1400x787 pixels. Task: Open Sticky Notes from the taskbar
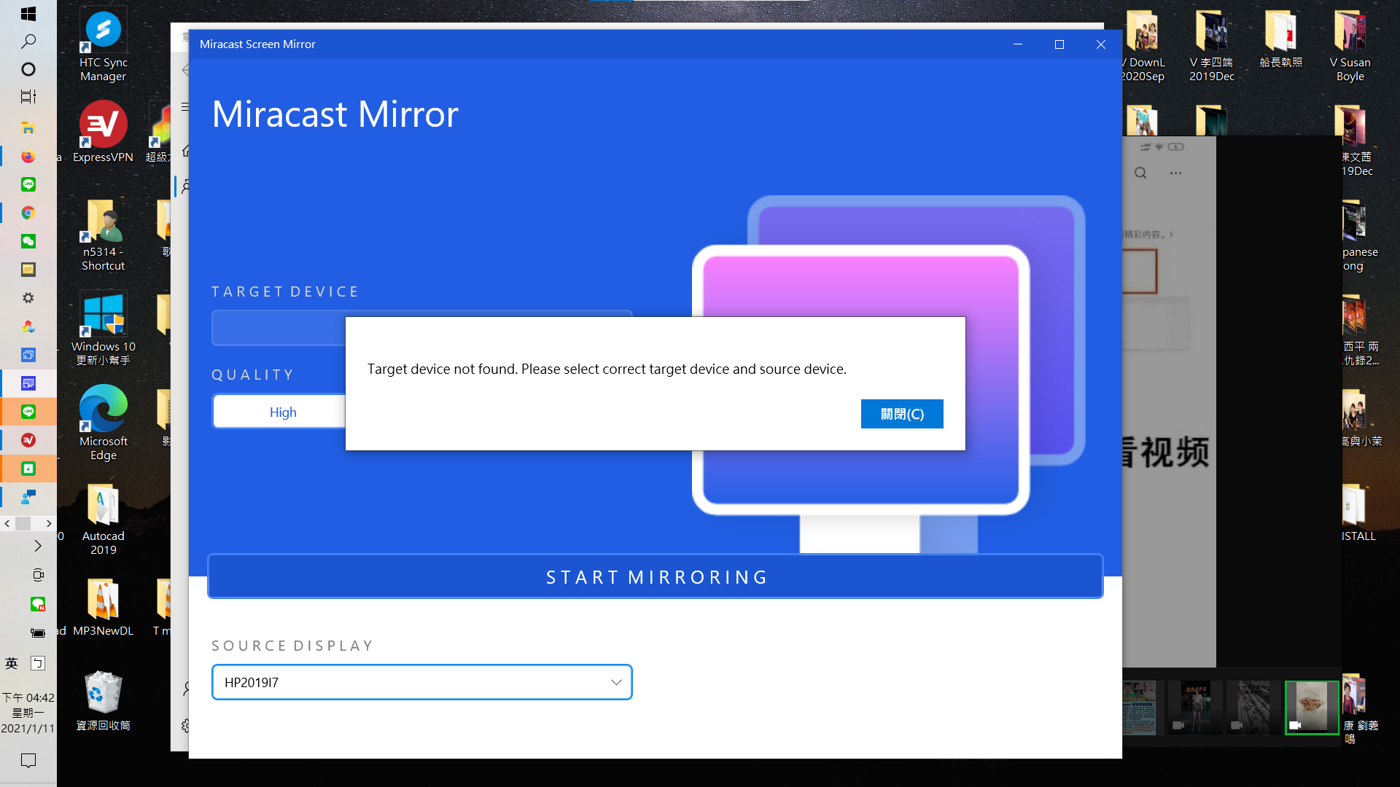(28, 270)
